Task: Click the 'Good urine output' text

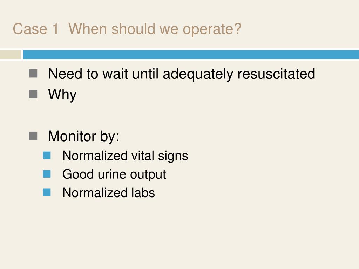Action: (114, 174)
